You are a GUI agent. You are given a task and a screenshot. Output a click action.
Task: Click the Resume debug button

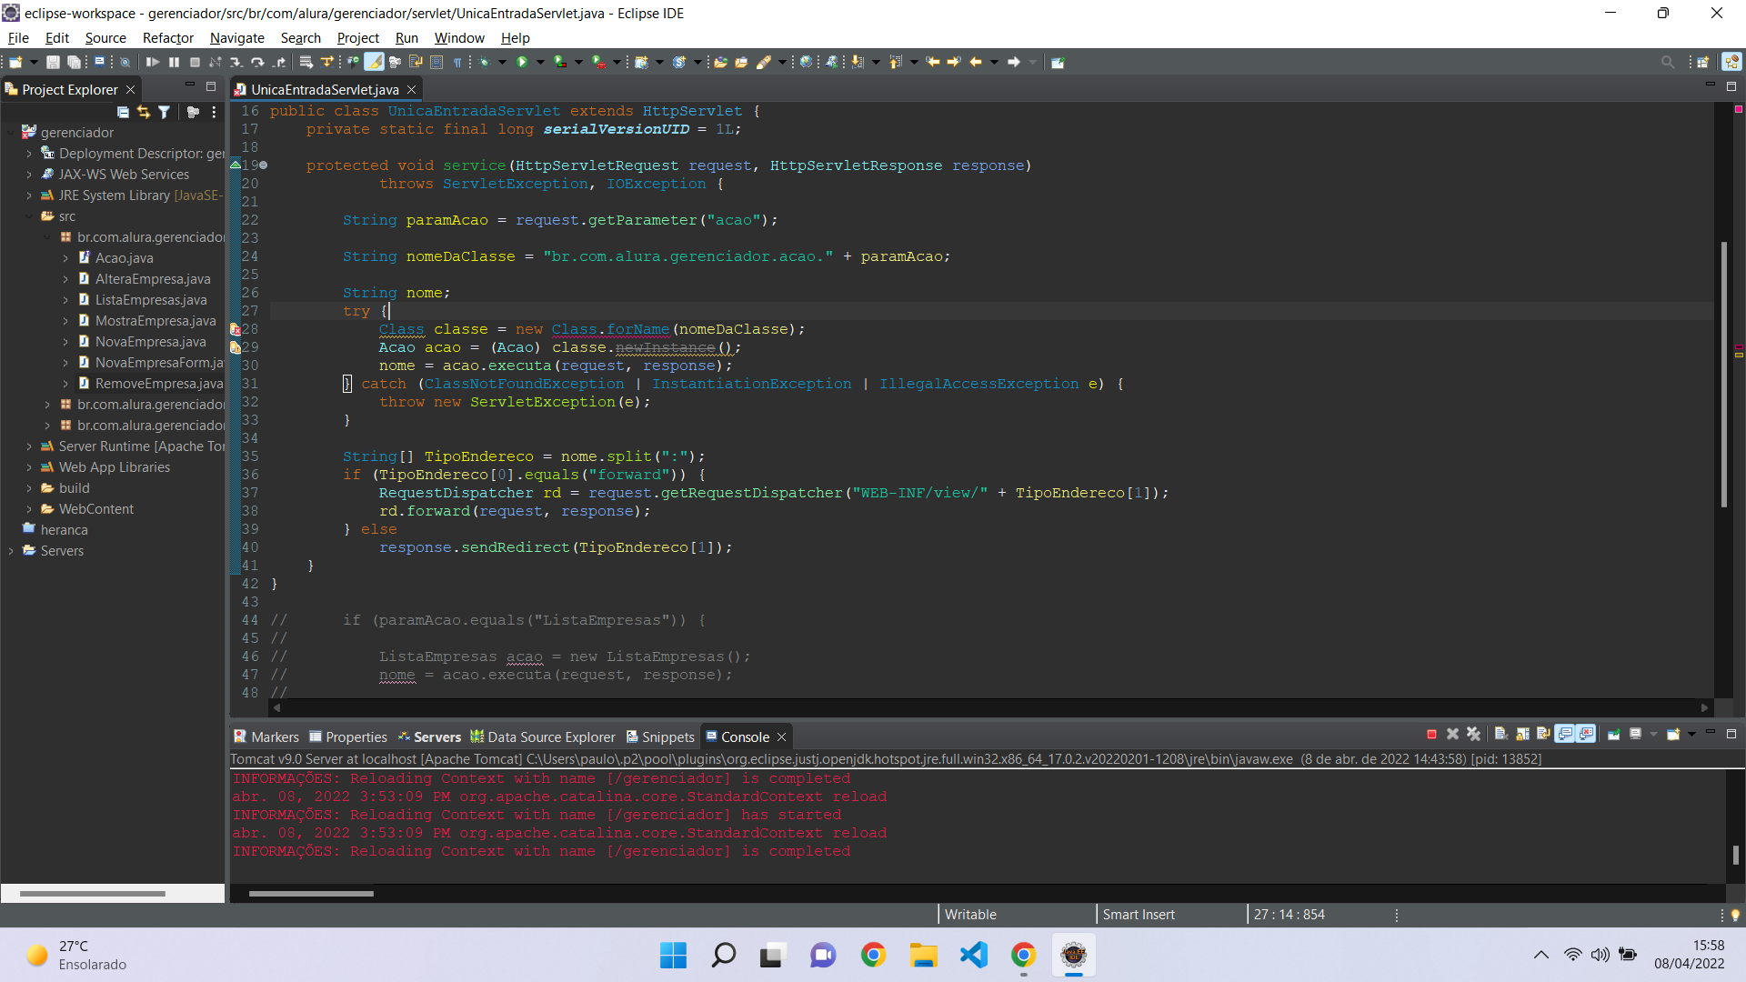(153, 62)
